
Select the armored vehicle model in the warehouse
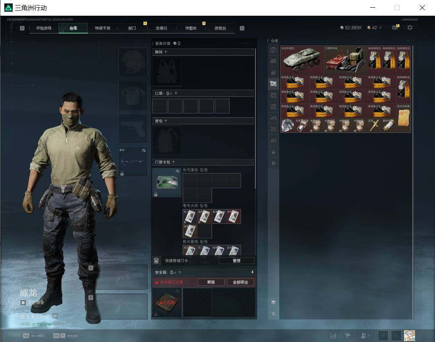(302, 60)
